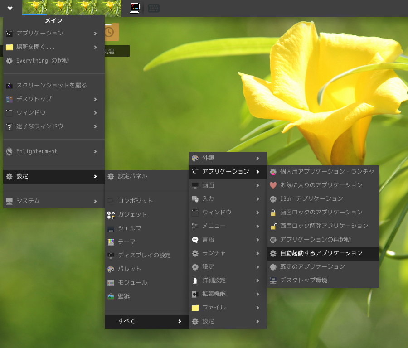Select 自動起動するアプリケーション menu entry
The image size is (408, 348).
pos(321,253)
